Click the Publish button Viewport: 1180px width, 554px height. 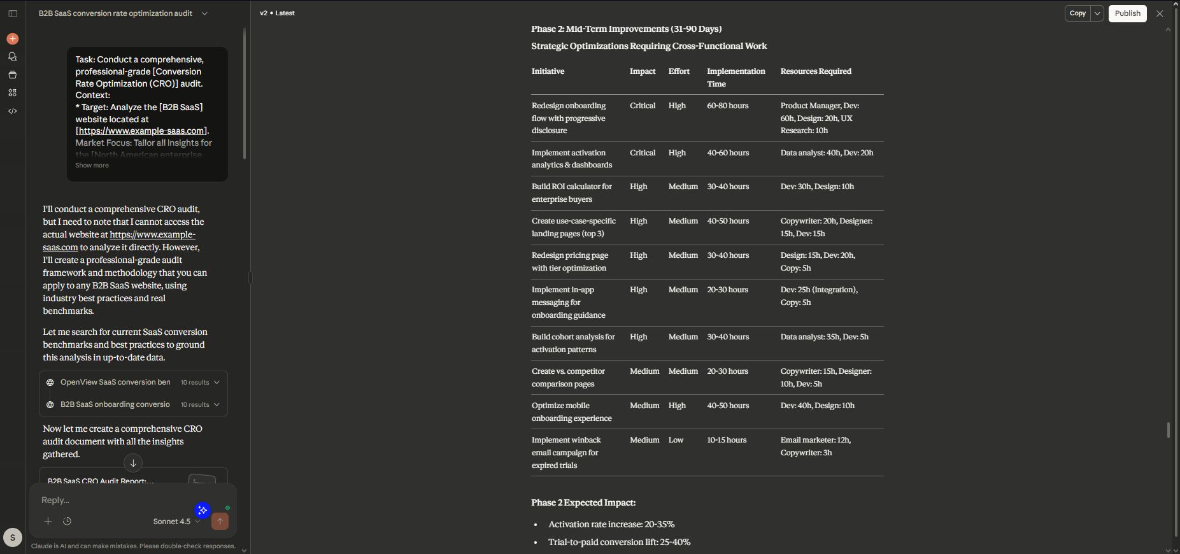click(1127, 13)
